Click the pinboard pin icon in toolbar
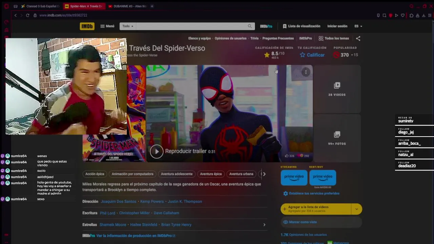This screenshot has height=244, width=434. click(378, 15)
